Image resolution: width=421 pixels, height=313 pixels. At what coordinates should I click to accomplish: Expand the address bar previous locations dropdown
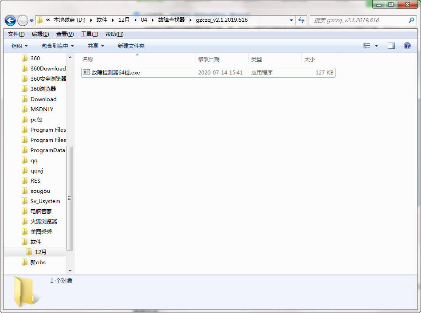291,20
